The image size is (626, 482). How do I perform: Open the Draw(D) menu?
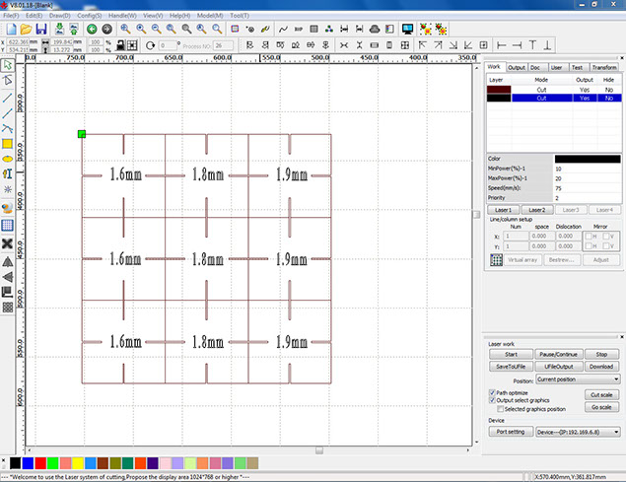click(60, 16)
